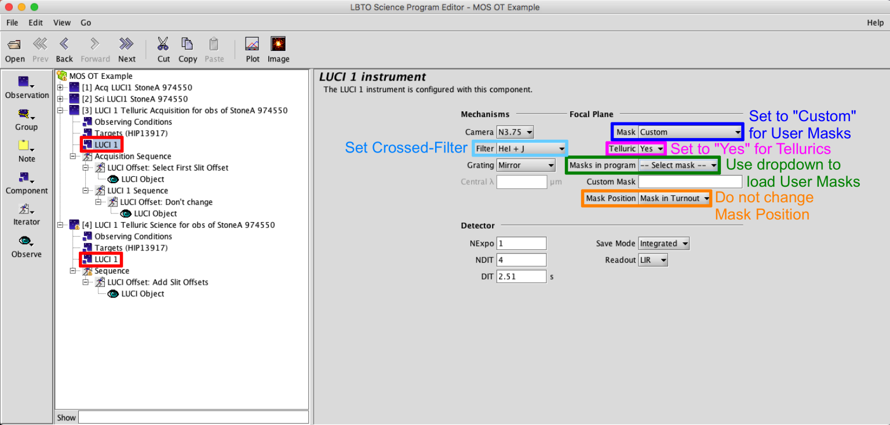
Task: Select LUCI Offset: Add Slit Offsets node
Action: pyautogui.click(x=158, y=282)
